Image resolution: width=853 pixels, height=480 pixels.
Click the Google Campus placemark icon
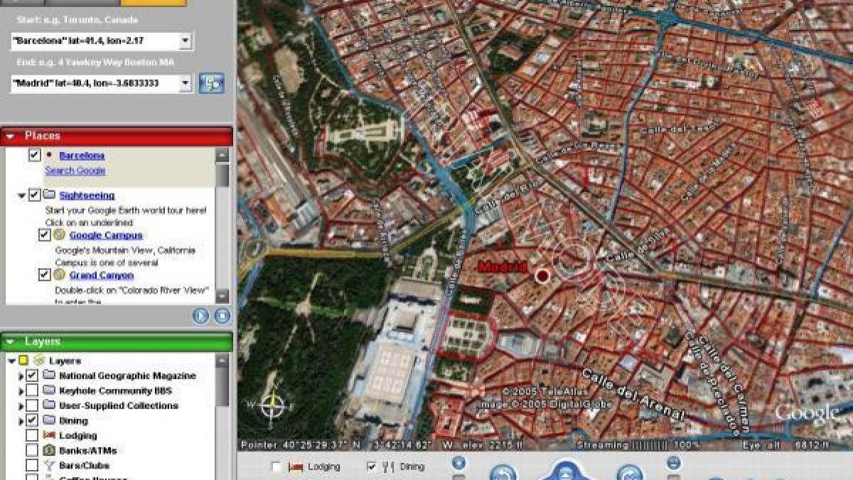tap(60, 235)
